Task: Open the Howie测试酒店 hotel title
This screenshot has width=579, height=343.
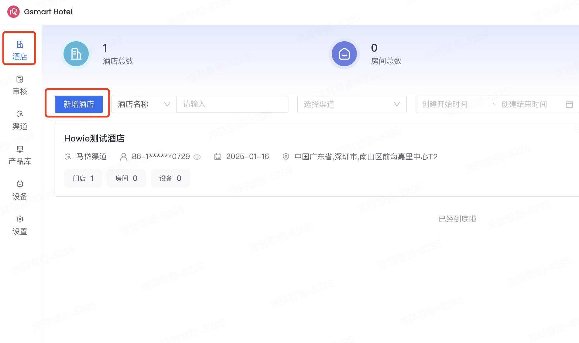Action: point(94,138)
